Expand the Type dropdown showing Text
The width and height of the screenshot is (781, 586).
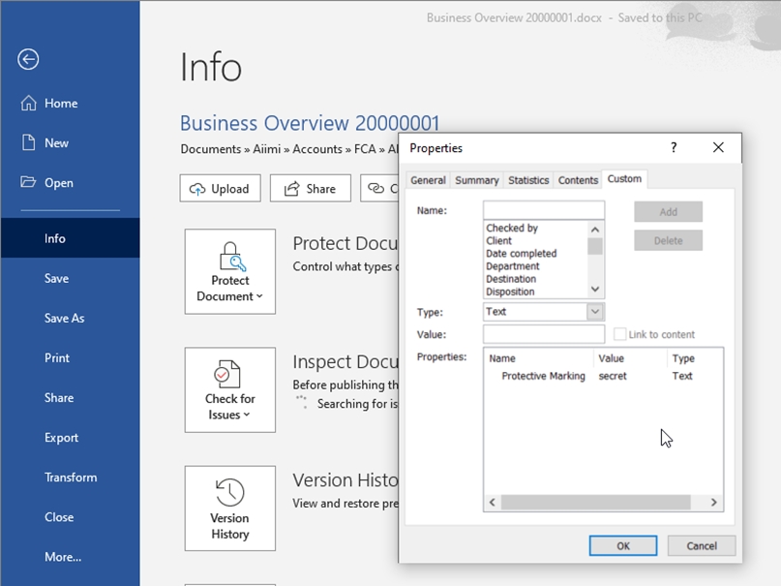(595, 312)
